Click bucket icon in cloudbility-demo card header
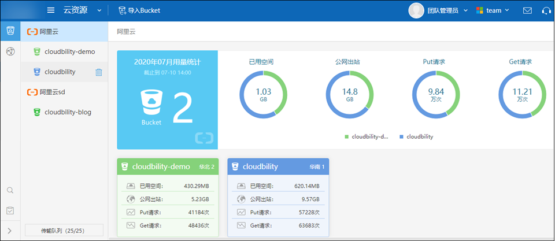555x241 pixels. pos(124,166)
